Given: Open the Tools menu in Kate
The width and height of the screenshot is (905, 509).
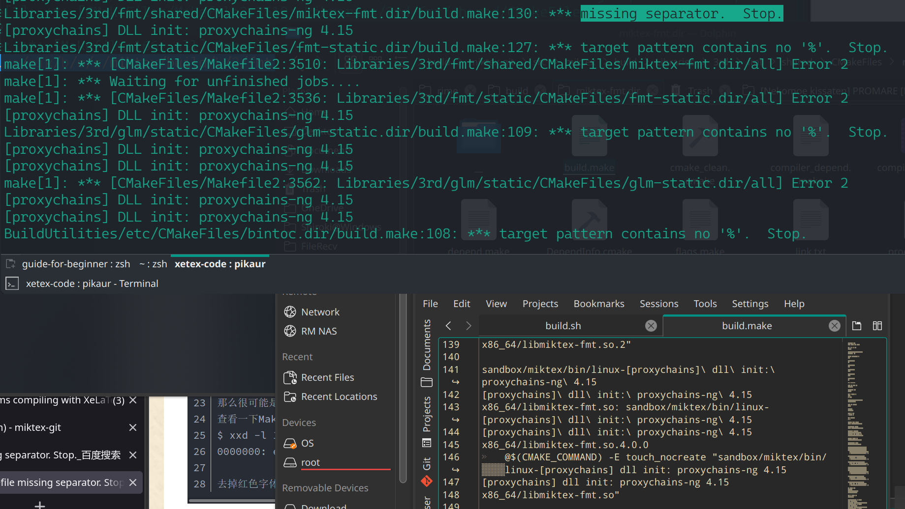Looking at the screenshot, I should (705, 304).
